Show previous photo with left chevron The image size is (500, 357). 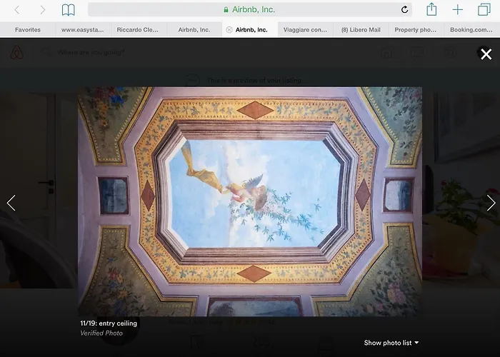(x=11, y=203)
